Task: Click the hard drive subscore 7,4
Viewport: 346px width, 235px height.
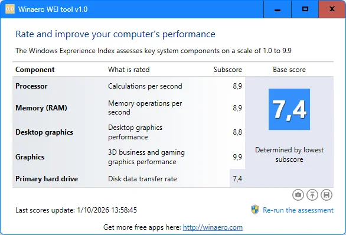Action: click(x=237, y=179)
